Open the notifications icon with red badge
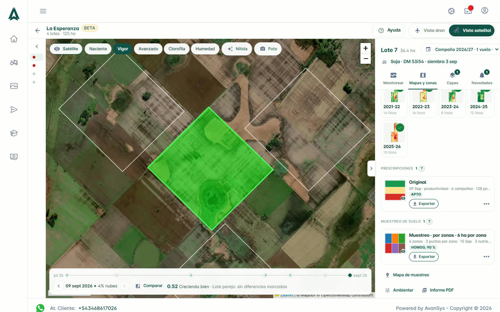This screenshot has width=500, height=312. tap(468, 11)
